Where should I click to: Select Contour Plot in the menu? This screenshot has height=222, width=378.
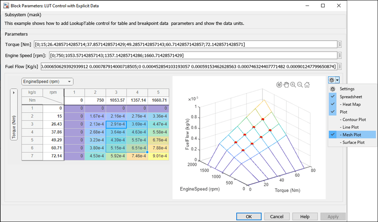point(352,119)
